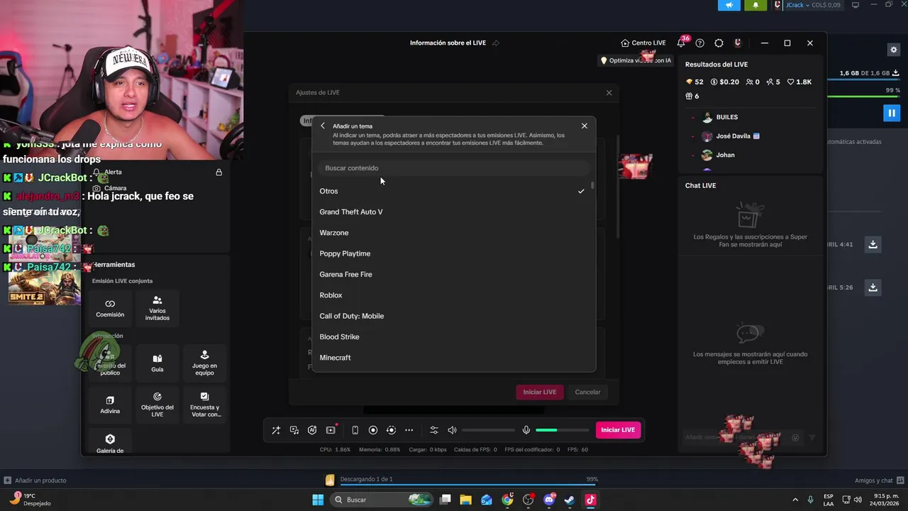Click Cancelar in Ajustes de LIVE
Viewport: 908px width, 511px height.
(x=587, y=392)
